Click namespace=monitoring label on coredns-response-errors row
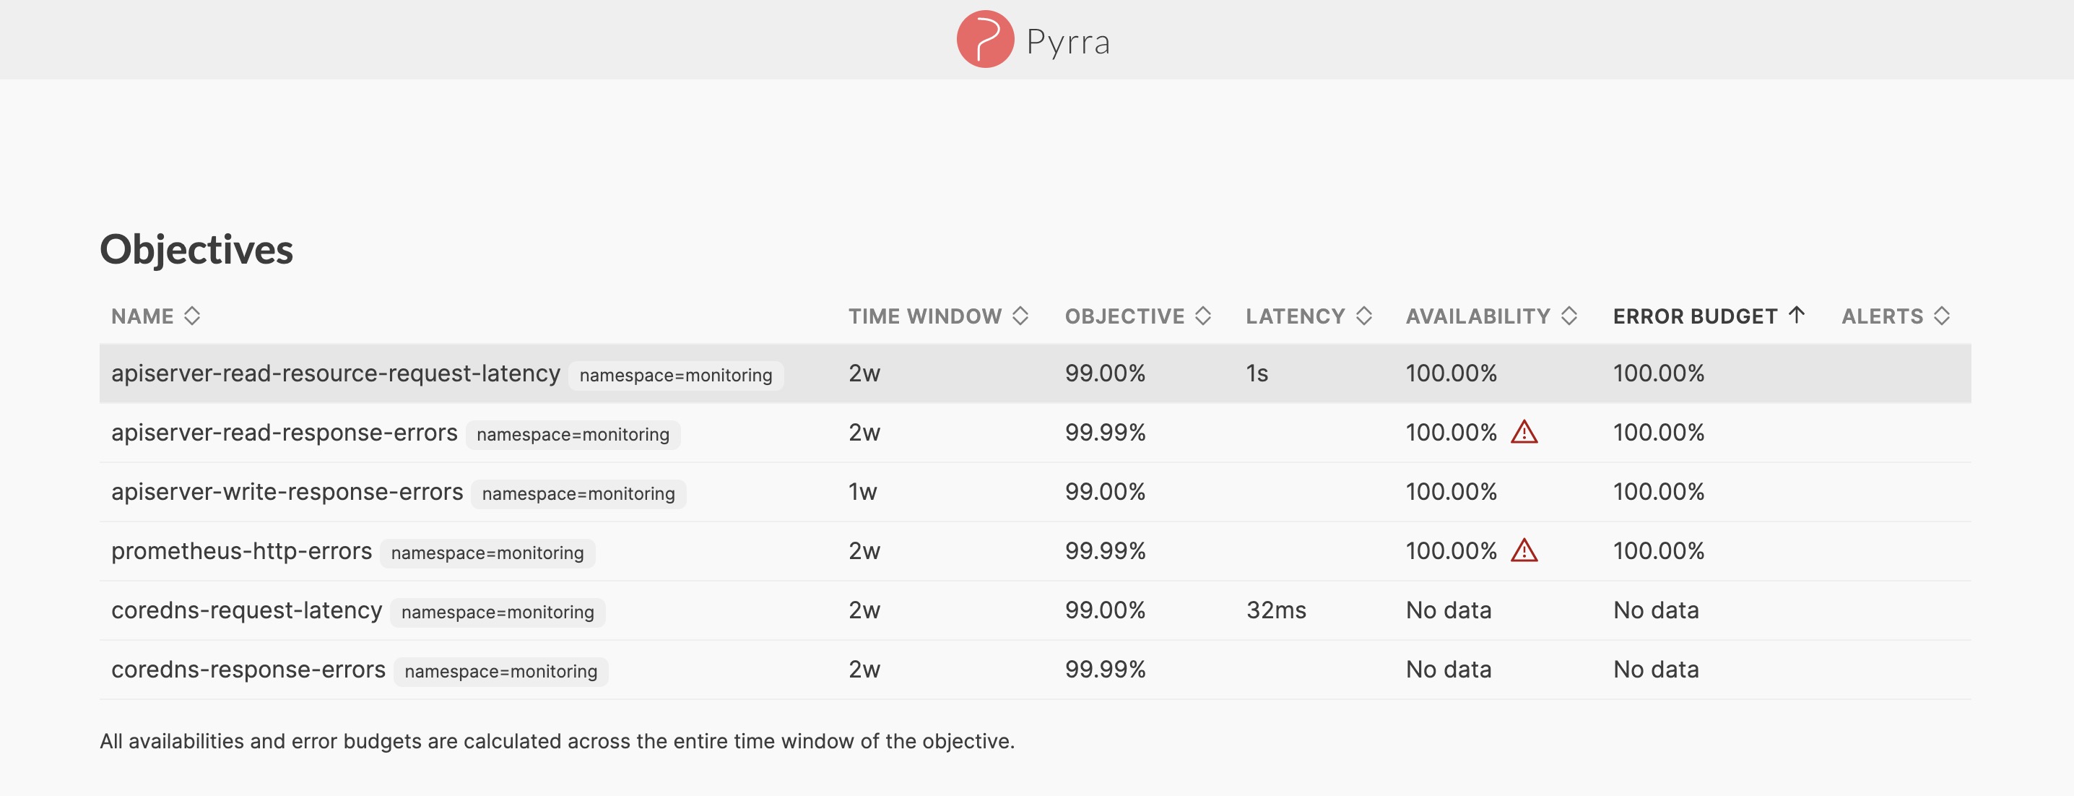Image resolution: width=2074 pixels, height=796 pixels. tap(500, 672)
